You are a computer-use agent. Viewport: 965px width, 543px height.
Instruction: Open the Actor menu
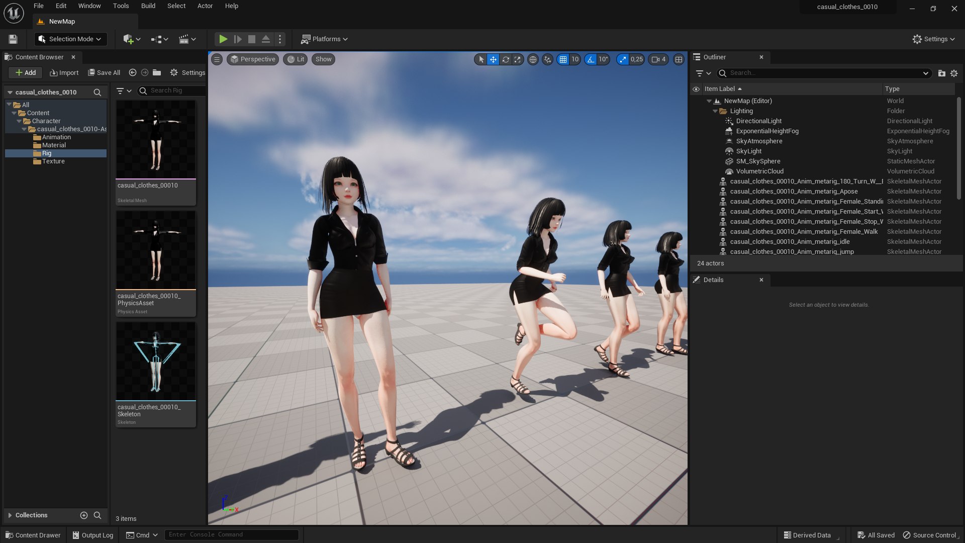(x=205, y=6)
